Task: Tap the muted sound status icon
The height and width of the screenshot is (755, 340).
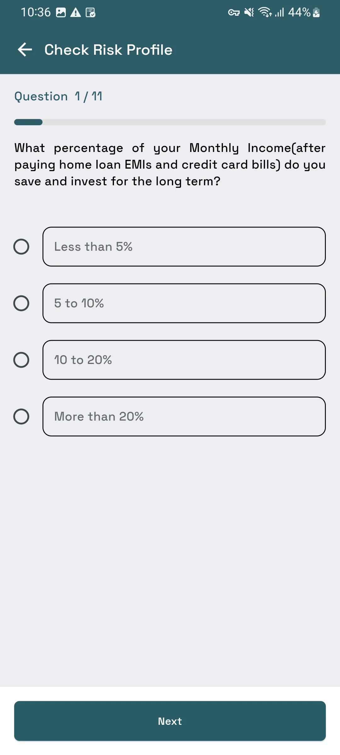Action: (249, 13)
